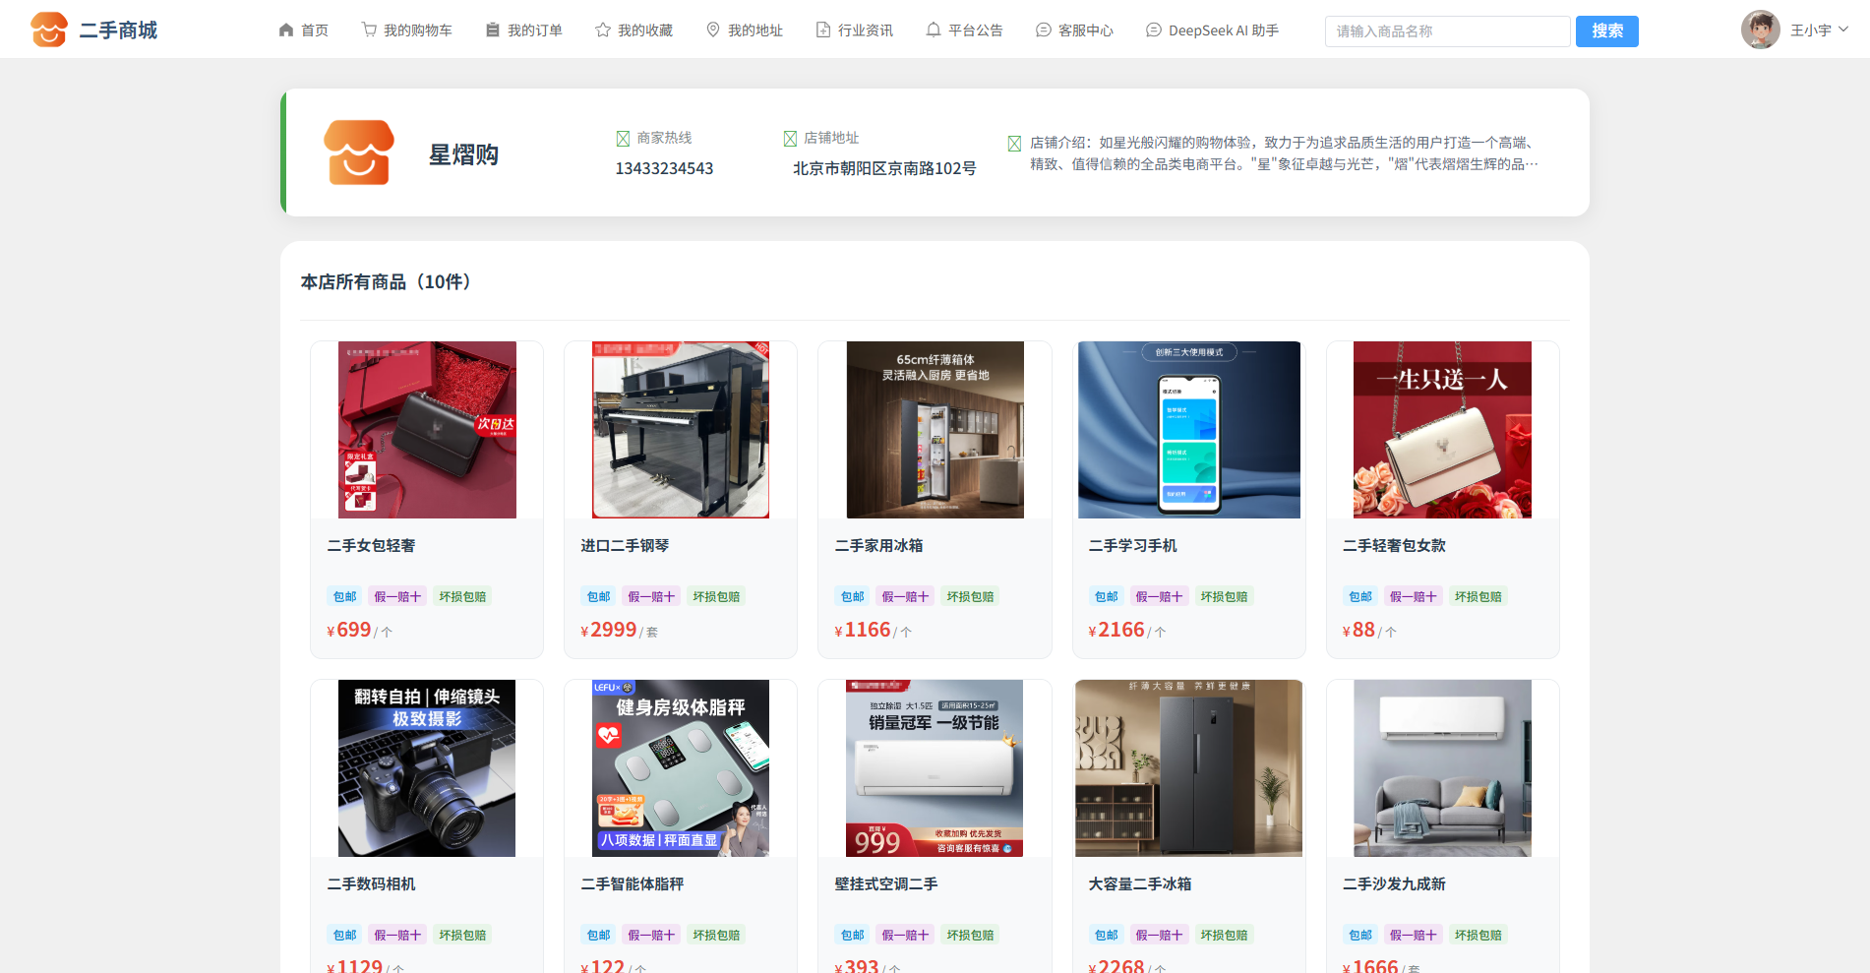Click the shopping cart icon in navigation
The width and height of the screenshot is (1870, 973).
[x=369, y=30]
